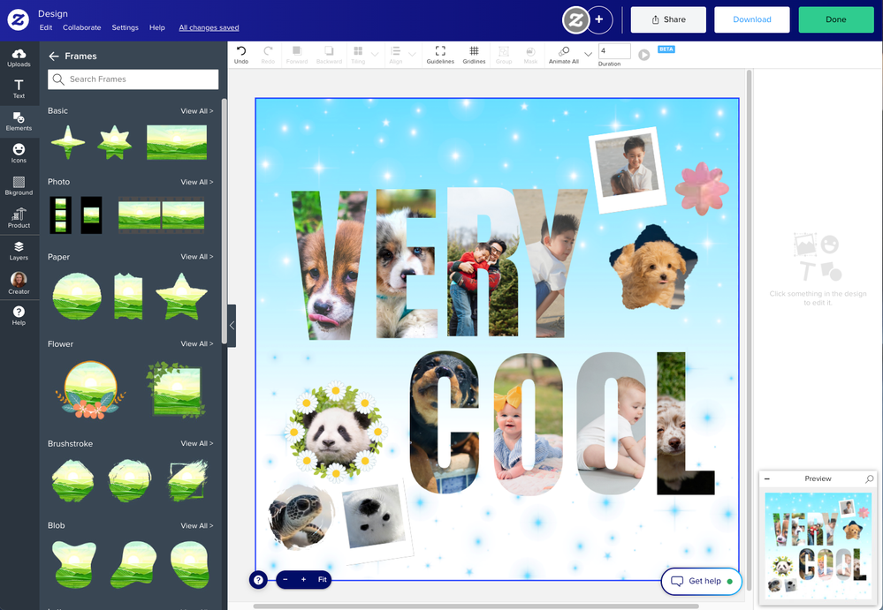
Task: Open the Elements panel
Action: tap(19, 121)
